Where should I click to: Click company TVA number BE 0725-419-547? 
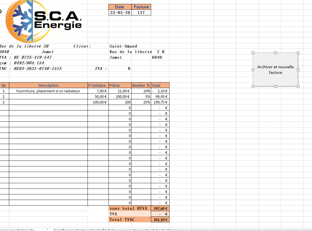tap(33, 57)
